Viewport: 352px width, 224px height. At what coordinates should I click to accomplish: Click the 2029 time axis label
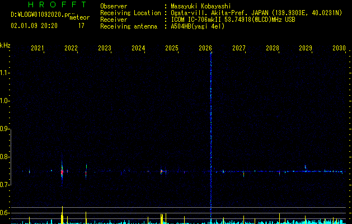click(x=306, y=48)
